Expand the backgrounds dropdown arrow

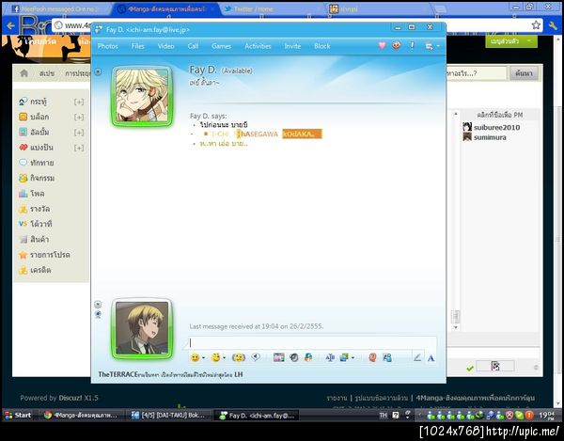tap(352, 358)
